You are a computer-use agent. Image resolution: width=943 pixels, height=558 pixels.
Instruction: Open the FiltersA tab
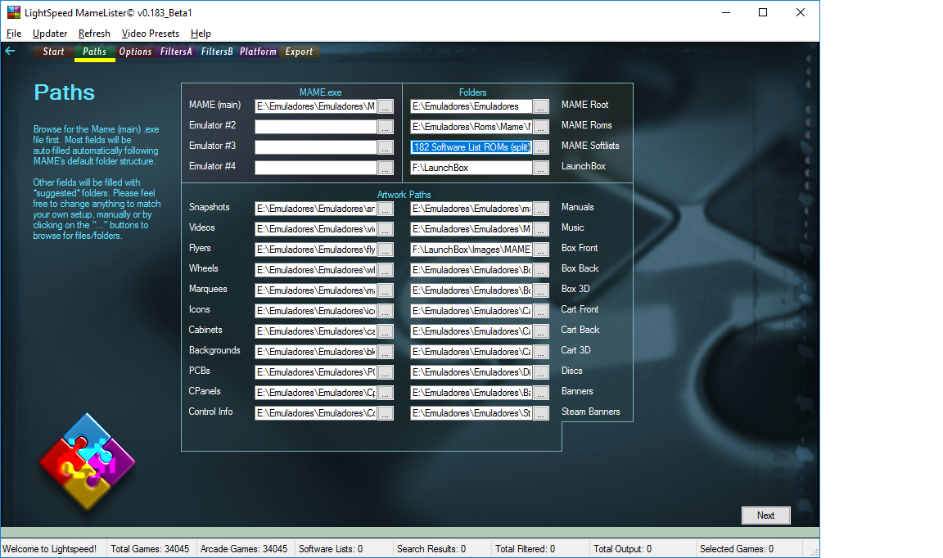coord(176,52)
